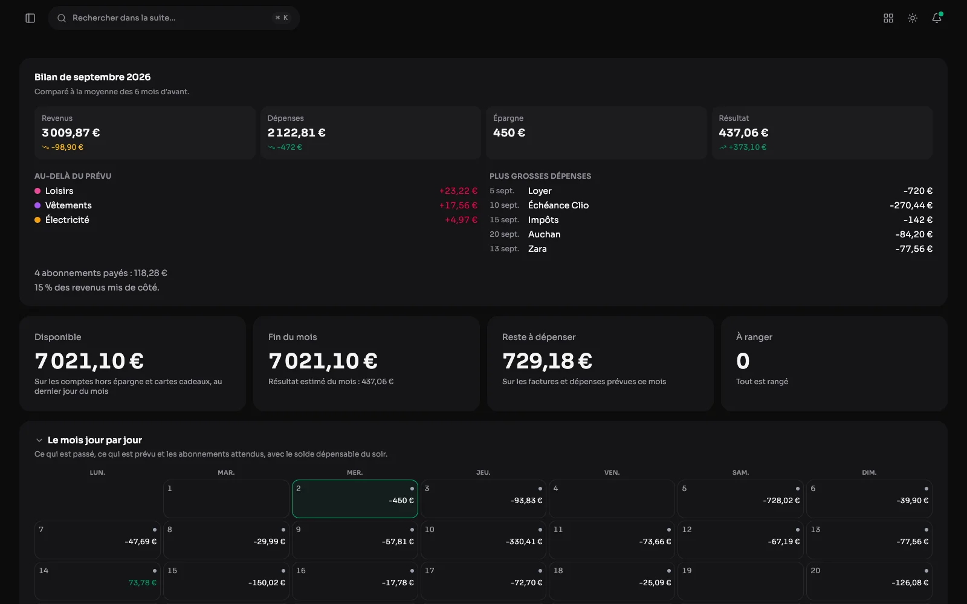
Task: Open the Reste à dépenser card
Action: tap(600, 364)
